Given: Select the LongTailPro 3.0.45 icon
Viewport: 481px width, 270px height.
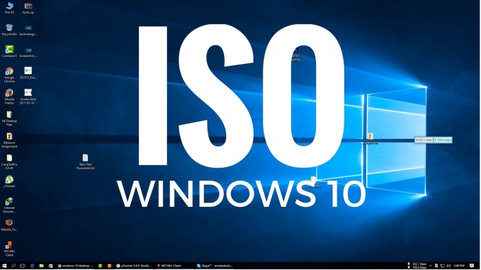Looking at the screenshot, I should tap(9, 162).
